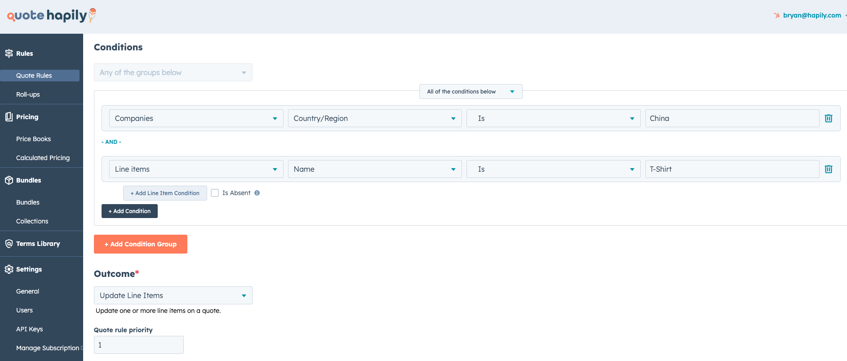The image size is (847, 361).
Task: Delete the Companies Country/Region condition row
Action: [829, 118]
